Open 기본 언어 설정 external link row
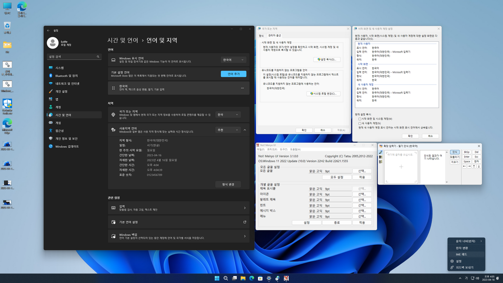This screenshot has height=283, width=503. [x=179, y=222]
